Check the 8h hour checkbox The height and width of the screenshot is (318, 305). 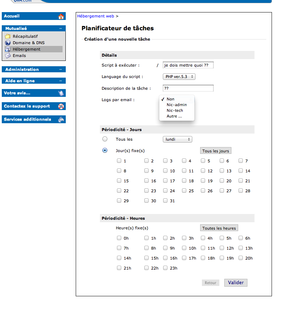pos(146,248)
